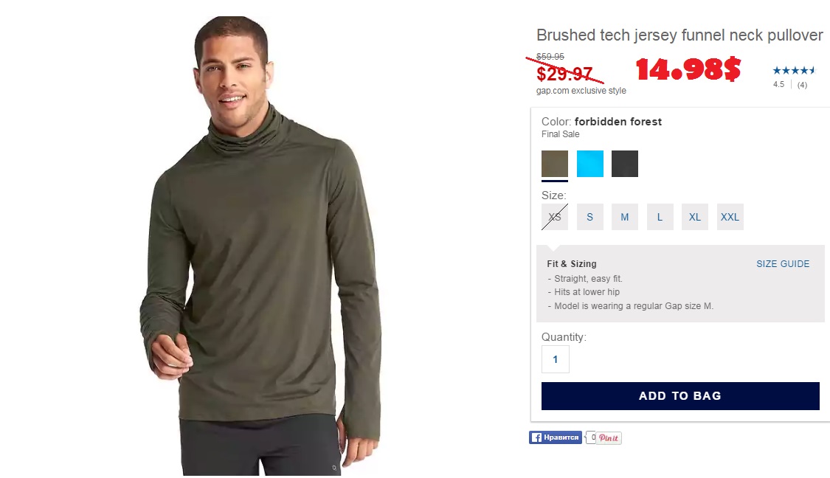Click the quantity field showing 1
The image size is (830, 478).
point(556,359)
